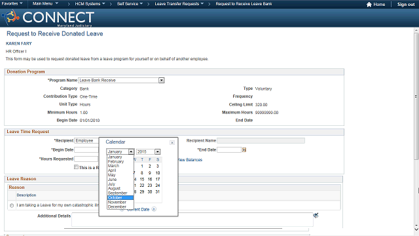
Task: Open the calendar month dropdown arrow
Action: [131, 151]
